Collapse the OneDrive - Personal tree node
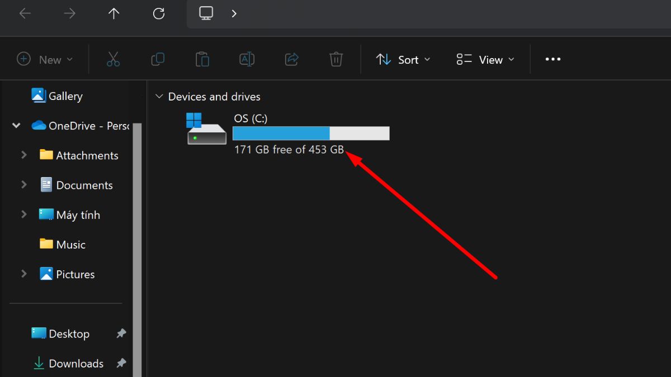671x377 pixels. (16, 126)
